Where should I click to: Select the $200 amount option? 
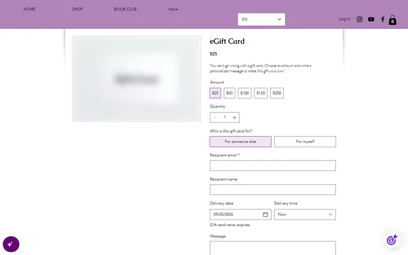click(x=277, y=93)
